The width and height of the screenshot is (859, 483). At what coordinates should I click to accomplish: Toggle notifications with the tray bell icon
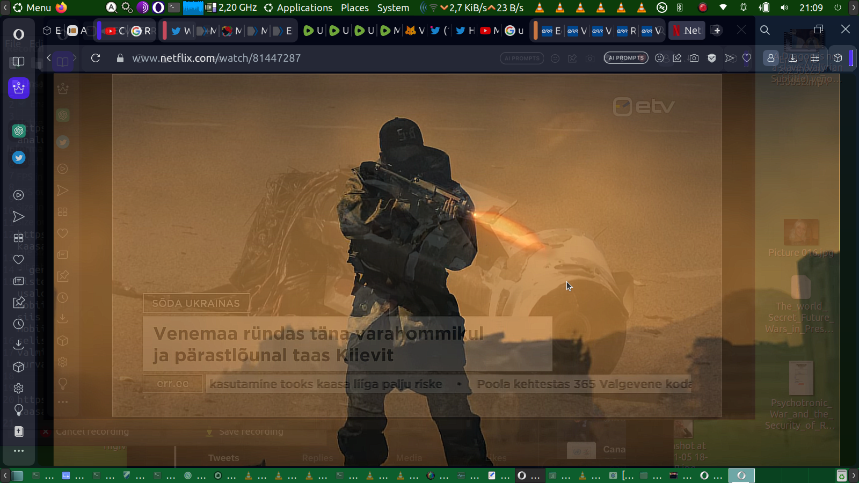(744, 8)
